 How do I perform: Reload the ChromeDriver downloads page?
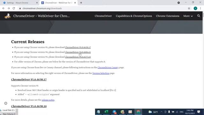coord(14,8)
